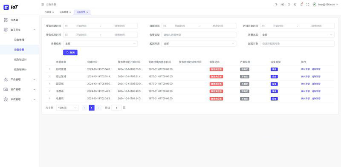Click calendar icon in 警告创建时间 field
The width and height of the screenshot is (341, 167).
coord(66,26)
